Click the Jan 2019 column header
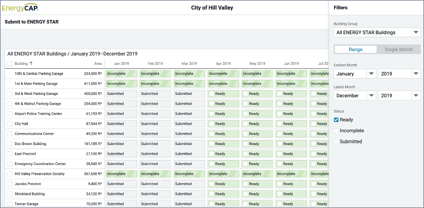 pyautogui.click(x=120, y=63)
